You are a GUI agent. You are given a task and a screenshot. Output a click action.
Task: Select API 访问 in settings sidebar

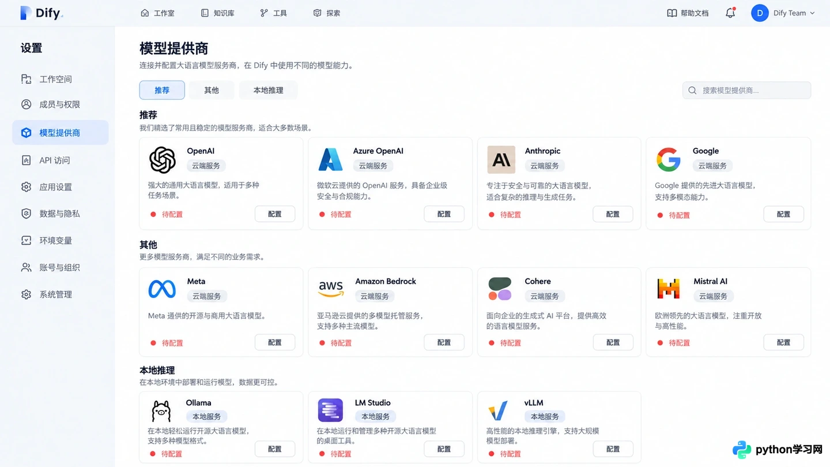point(60,160)
